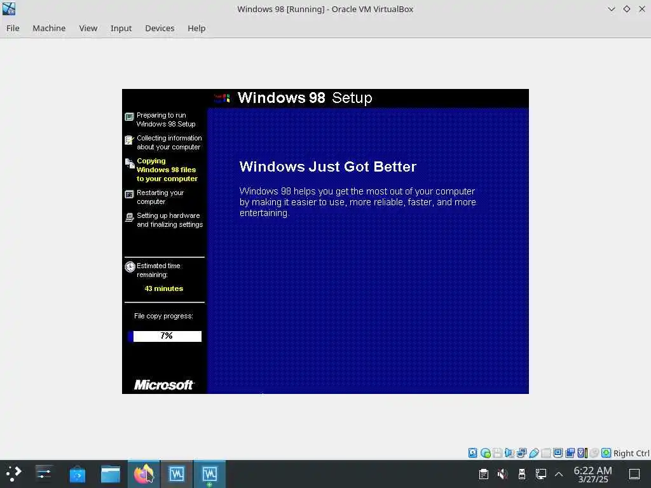Screen dimensions: 651x488
Task: Open the recording indicator icon
Action: tap(570, 452)
